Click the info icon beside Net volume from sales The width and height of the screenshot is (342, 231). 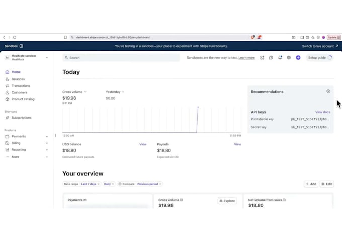(284, 200)
